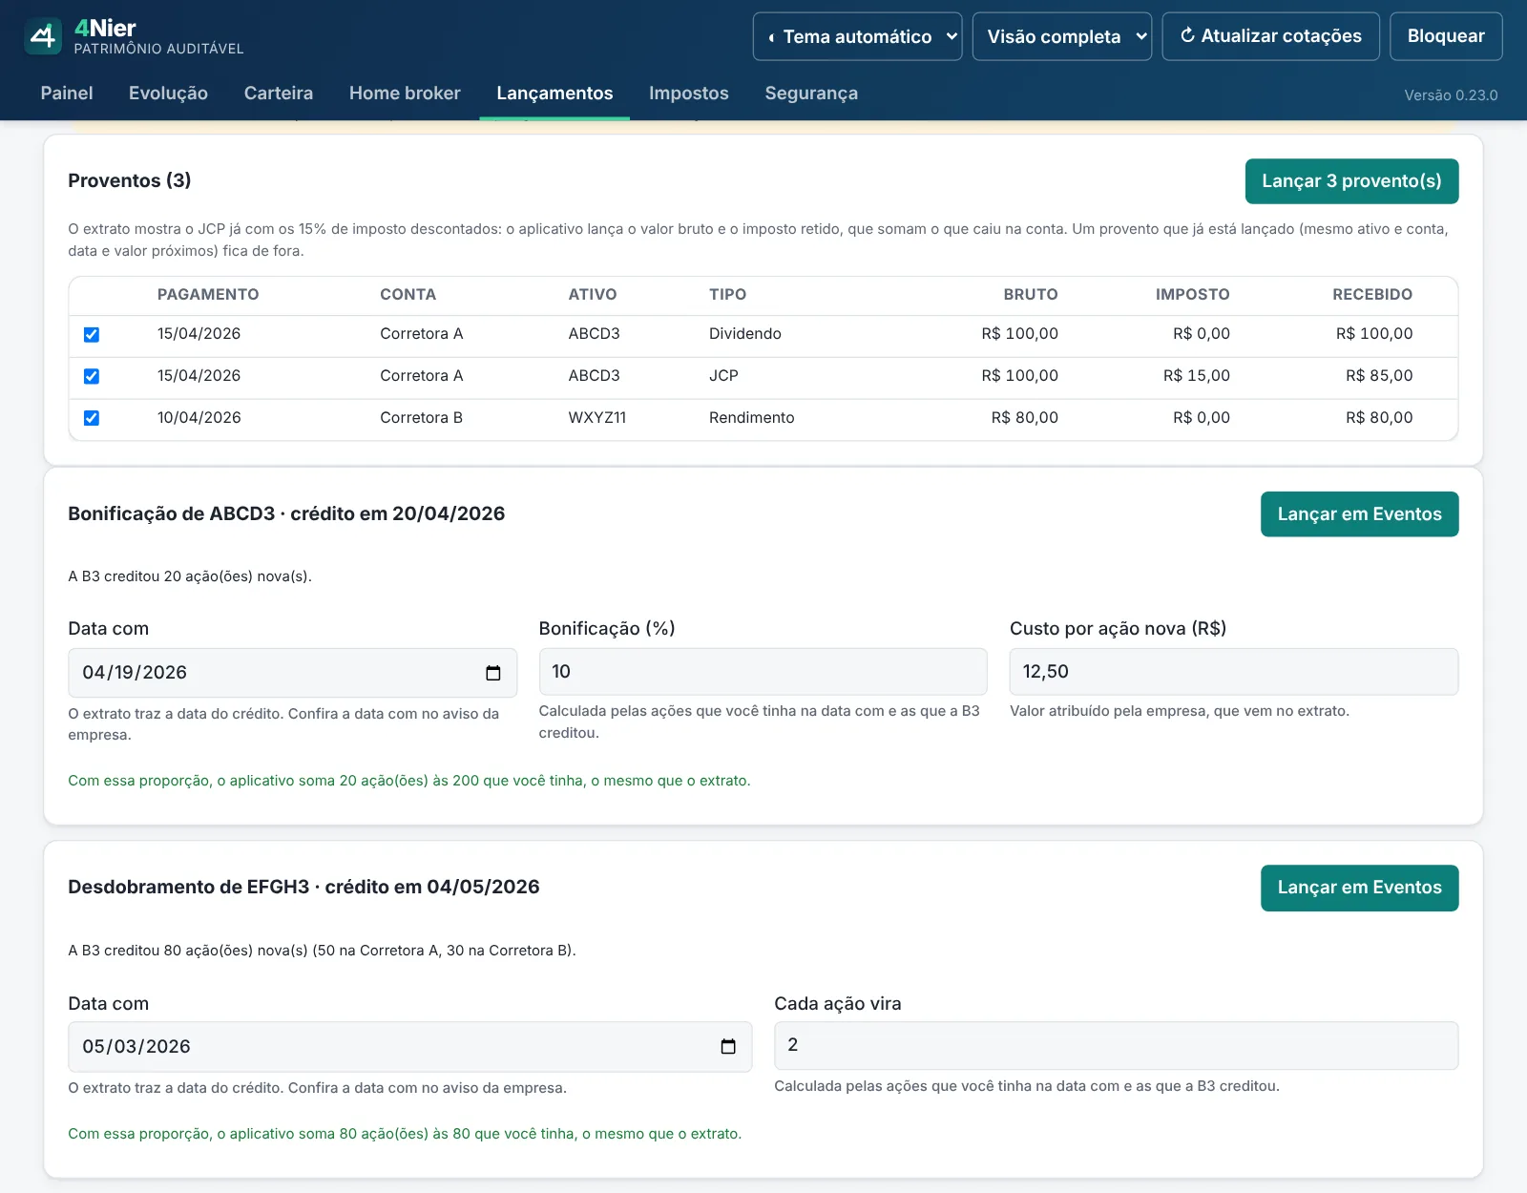Open calendar picker for Bonificação Data com
The width and height of the screenshot is (1527, 1193).
493,673
